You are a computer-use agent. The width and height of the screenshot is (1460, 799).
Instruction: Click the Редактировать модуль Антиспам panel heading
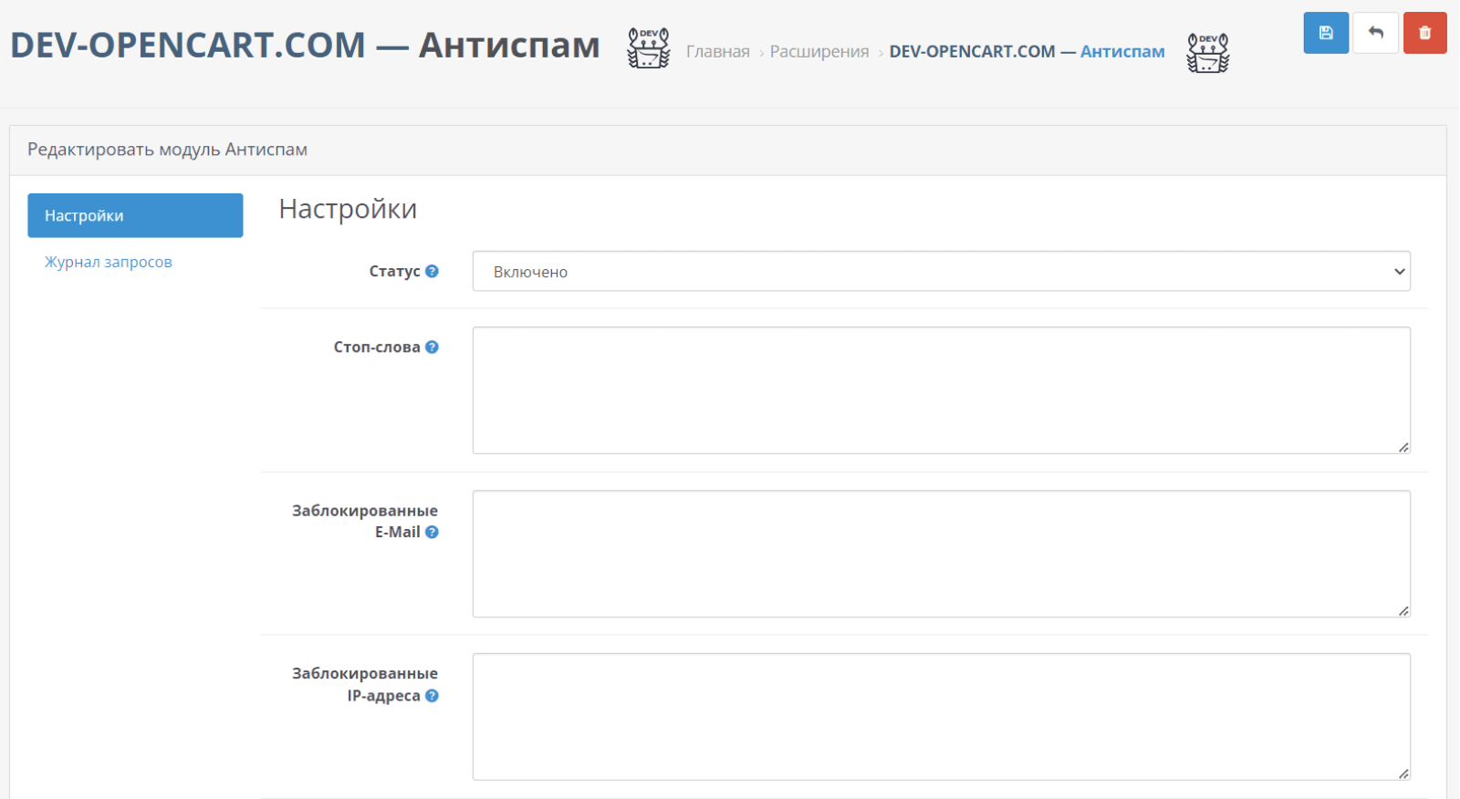pos(167,150)
